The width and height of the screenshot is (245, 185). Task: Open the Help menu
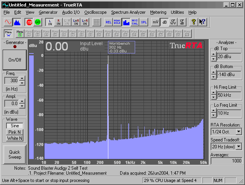[x=192, y=12]
